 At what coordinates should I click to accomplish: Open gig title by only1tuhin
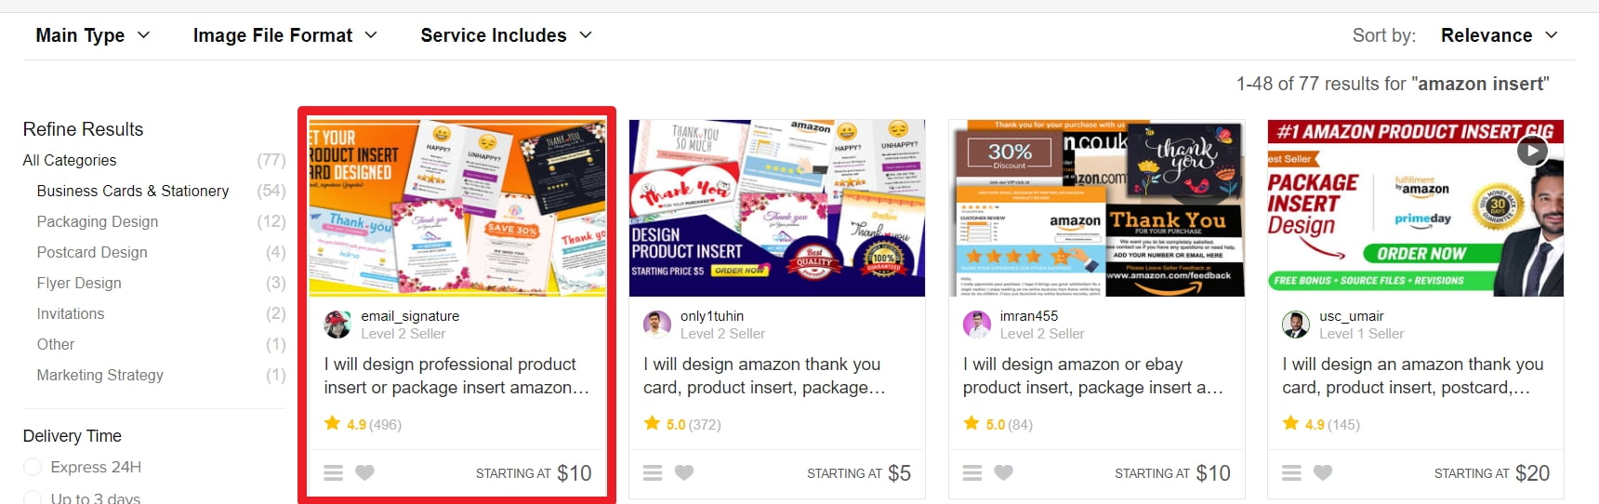(764, 376)
